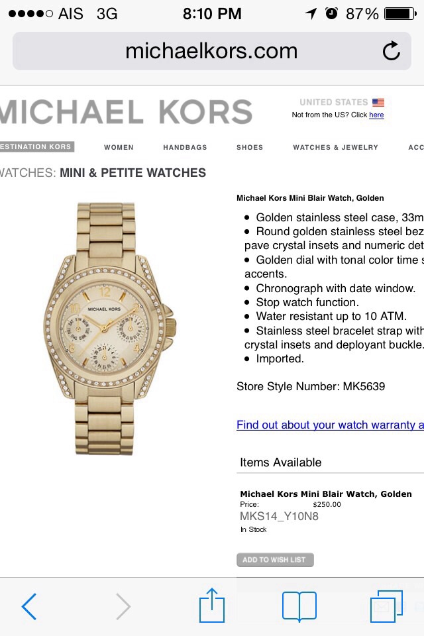The width and height of the screenshot is (424, 636).
Task: Tap the Safari reload page icon
Action: coord(392,51)
